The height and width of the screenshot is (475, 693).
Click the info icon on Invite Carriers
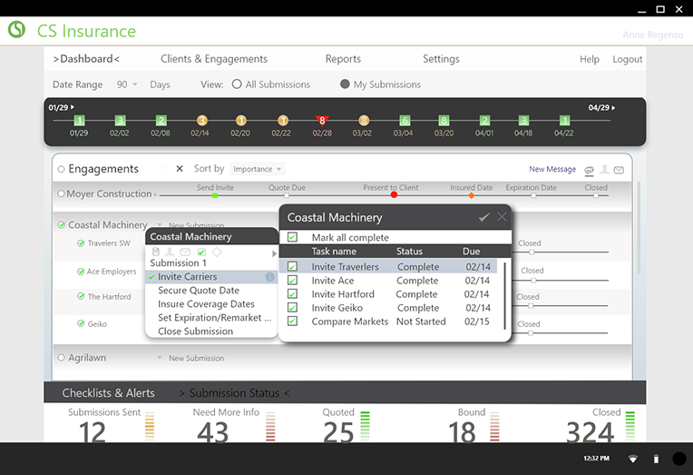click(269, 277)
